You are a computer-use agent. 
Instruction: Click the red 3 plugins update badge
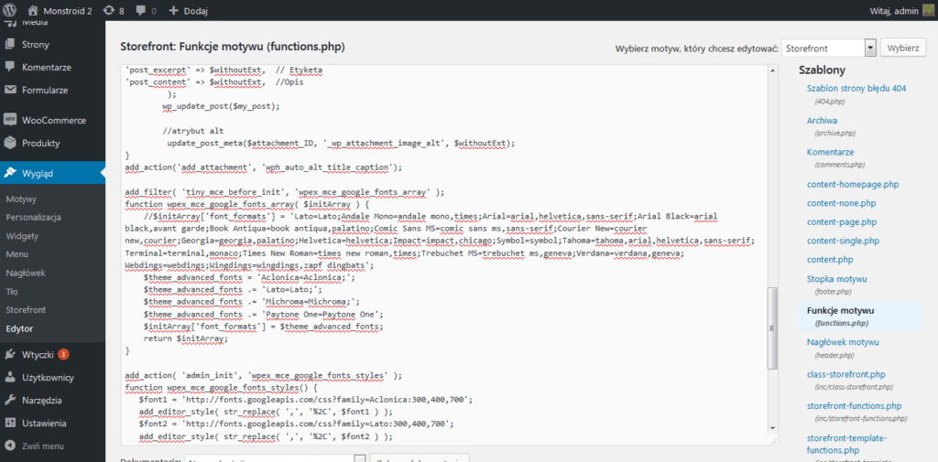[63, 354]
